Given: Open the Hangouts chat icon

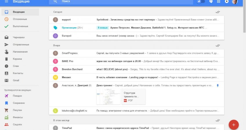Looking at the screenshot, I should click(211, 1).
